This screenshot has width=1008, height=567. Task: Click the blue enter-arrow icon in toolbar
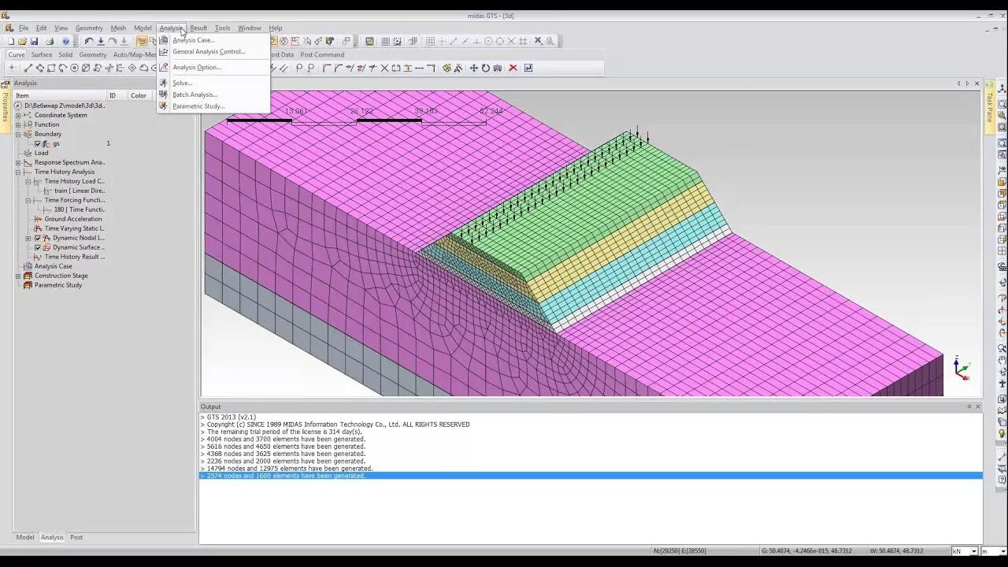[528, 68]
